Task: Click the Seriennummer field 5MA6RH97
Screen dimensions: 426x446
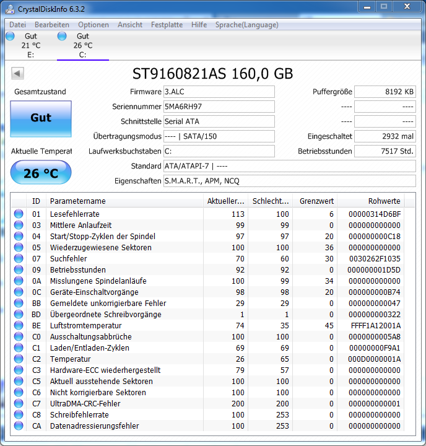Action: (219, 107)
